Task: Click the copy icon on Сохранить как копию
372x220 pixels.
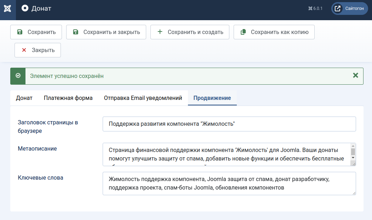Action: point(243,32)
